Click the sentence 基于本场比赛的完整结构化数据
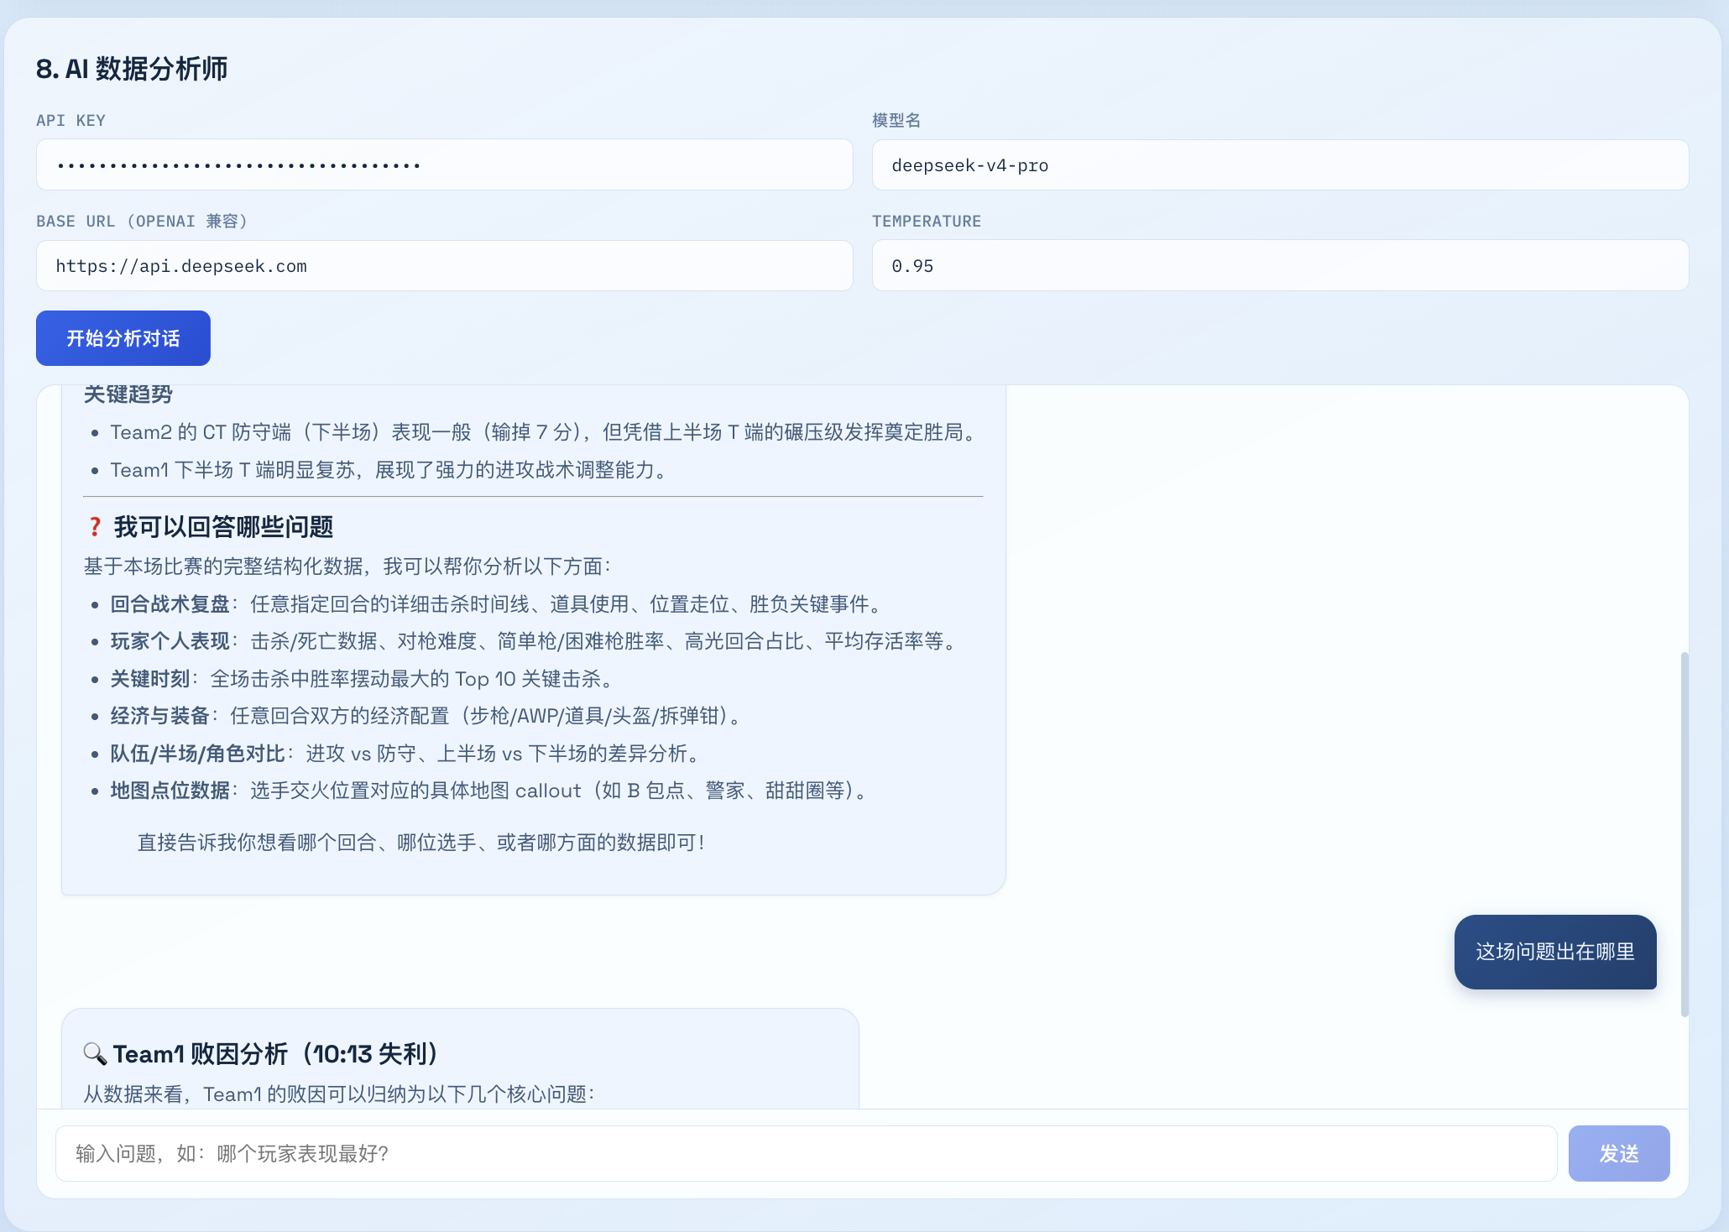This screenshot has width=1729, height=1232. [x=347, y=566]
